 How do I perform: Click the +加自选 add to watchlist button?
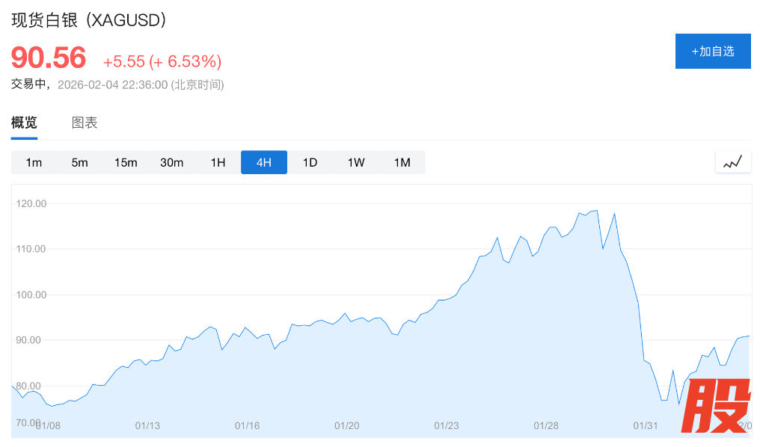(x=712, y=52)
